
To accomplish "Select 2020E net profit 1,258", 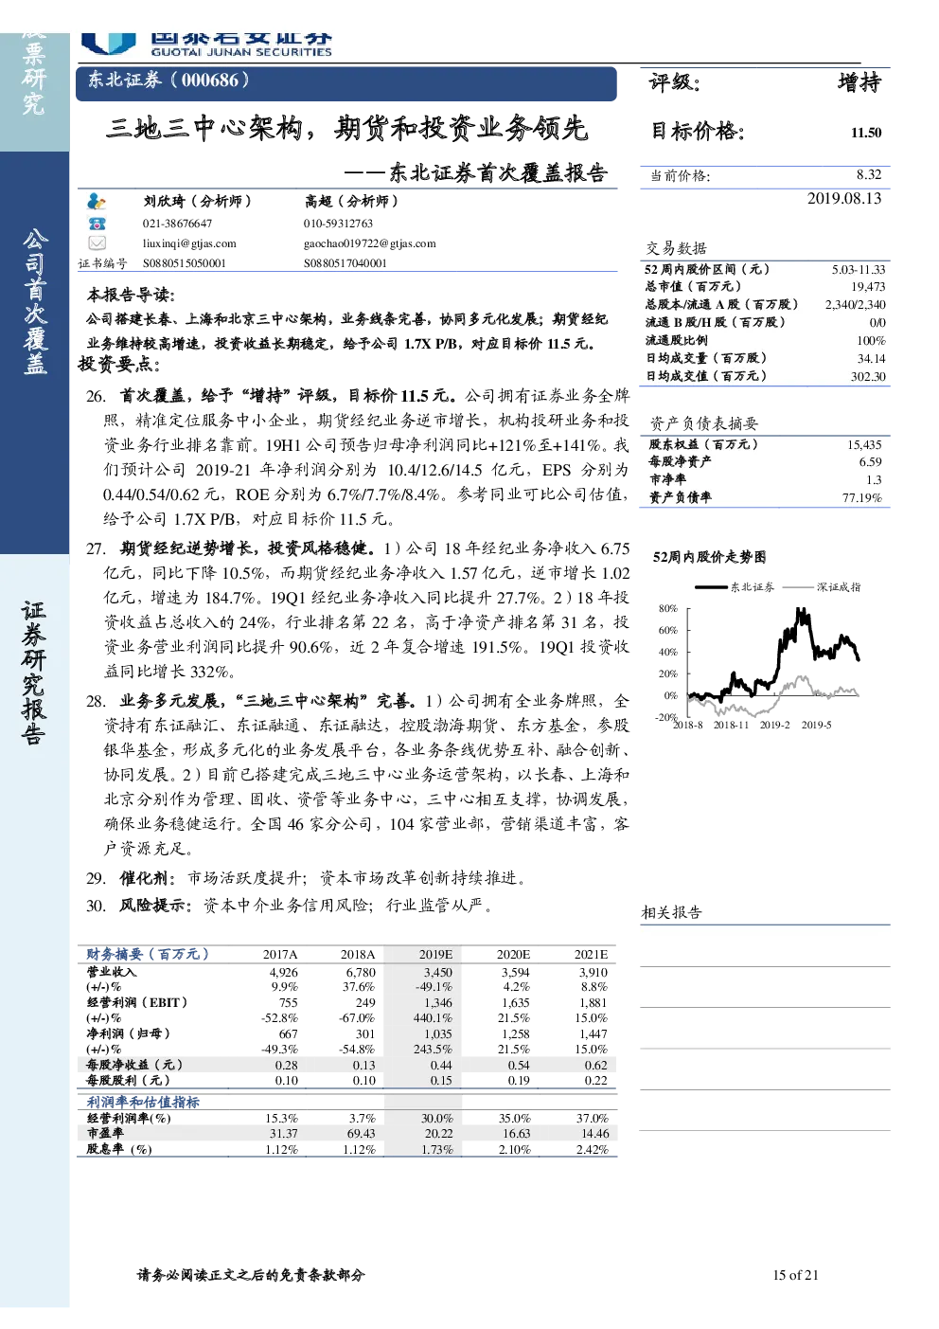I will point(516,1034).
